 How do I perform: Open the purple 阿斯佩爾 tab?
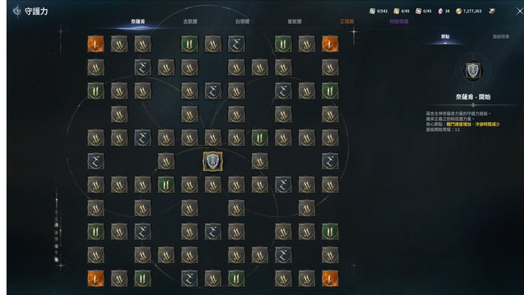(x=399, y=22)
